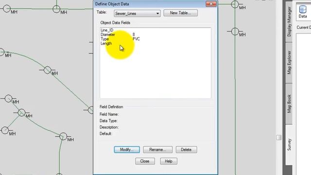Screen dimensions: 311x175
Task: Open Help for Define Object Data
Action: click(x=169, y=161)
